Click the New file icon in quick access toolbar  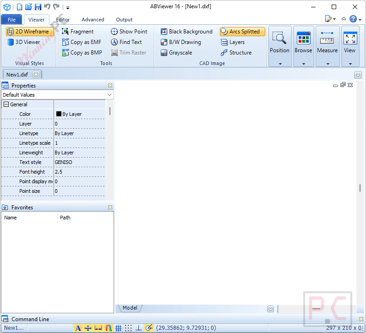point(20,7)
